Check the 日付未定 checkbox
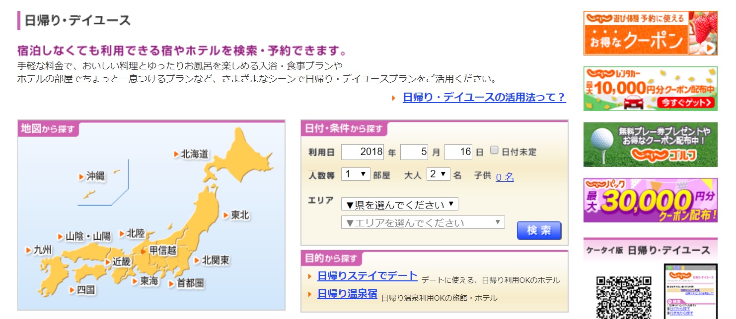The image size is (736, 319). click(x=494, y=150)
